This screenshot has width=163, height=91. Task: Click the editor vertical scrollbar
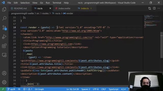tap(162, 45)
